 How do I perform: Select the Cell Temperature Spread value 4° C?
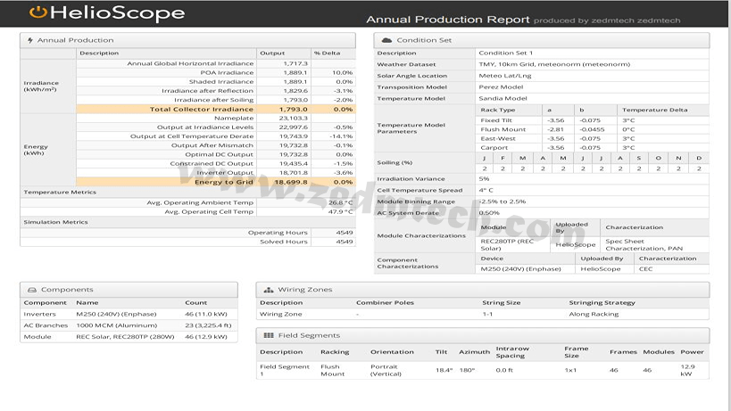[486, 191]
